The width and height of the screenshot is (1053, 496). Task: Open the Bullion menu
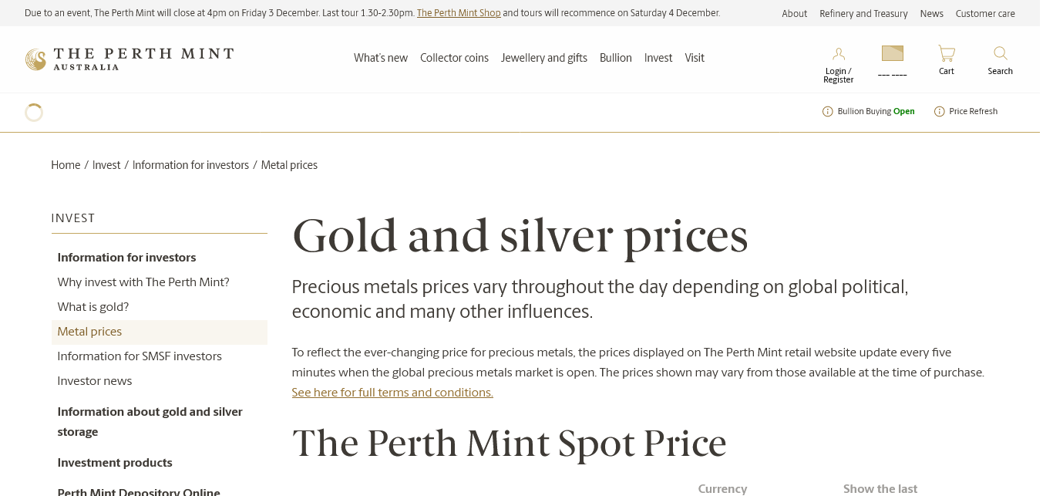pos(615,58)
